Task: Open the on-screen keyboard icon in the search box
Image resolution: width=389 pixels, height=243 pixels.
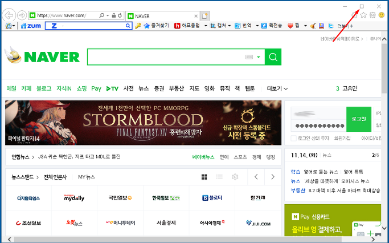Action: [x=249, y=57]
